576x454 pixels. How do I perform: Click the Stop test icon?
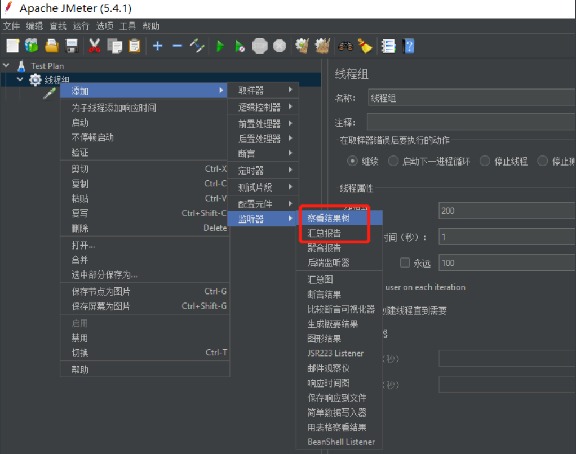coord(260,46)
